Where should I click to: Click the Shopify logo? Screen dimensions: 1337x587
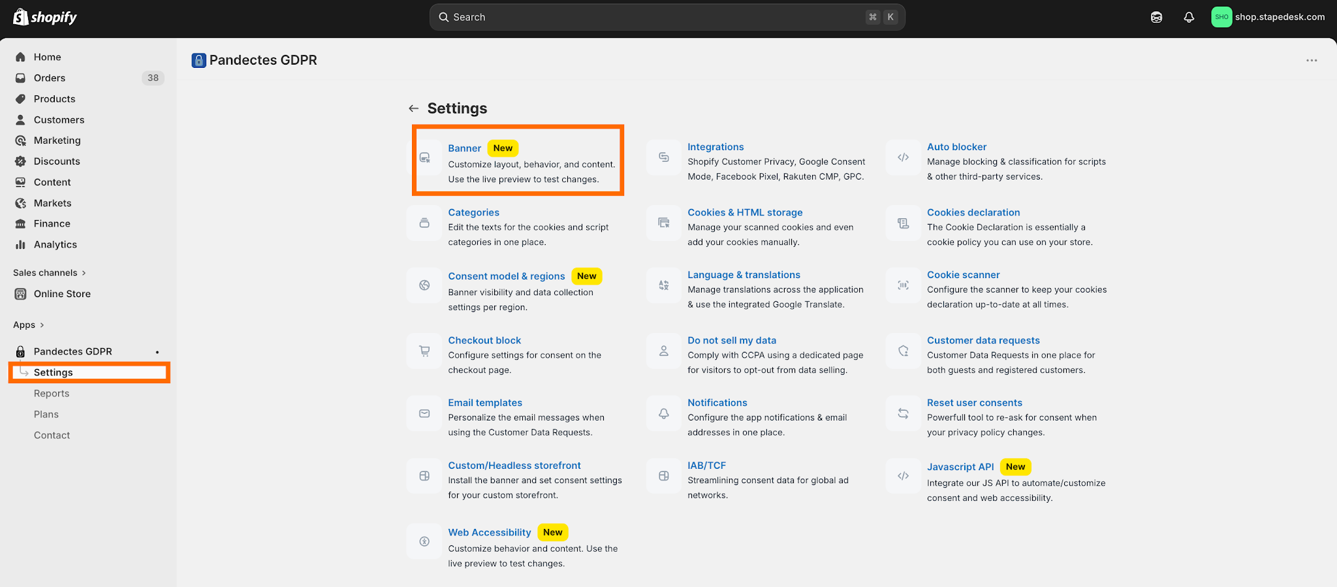tap(45, 17)
